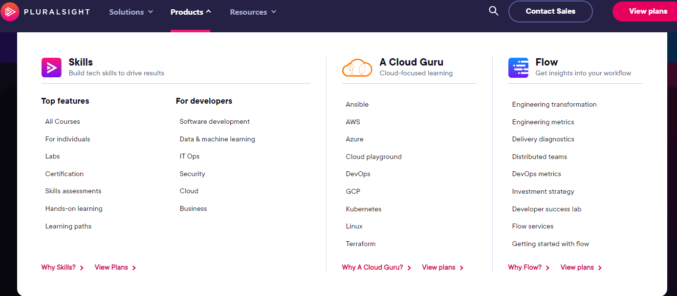Image resolution: width=677 pixels, height=296 pixels.
Task: Open Getting started with flow
Action: coord(550,244)
